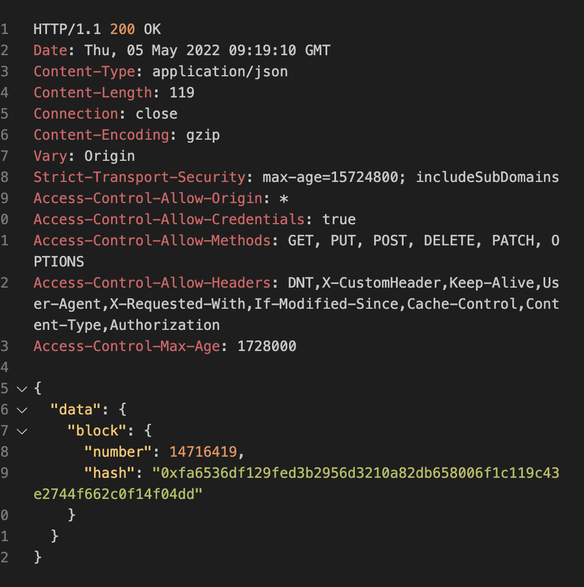
Task: Click the Date header name
Action: click(x=51, y=50)
